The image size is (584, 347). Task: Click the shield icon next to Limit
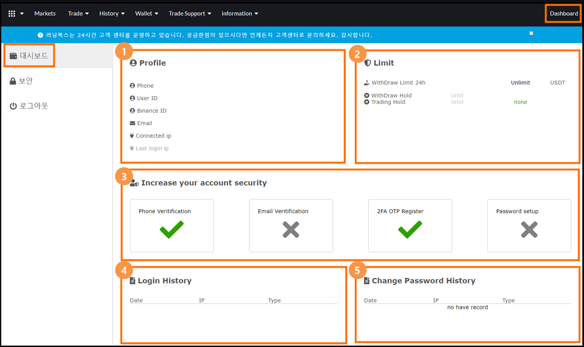point(368,63)
